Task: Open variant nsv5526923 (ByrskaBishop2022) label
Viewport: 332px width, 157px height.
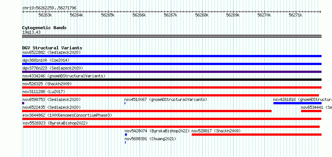Action: (x=55, y=123)
